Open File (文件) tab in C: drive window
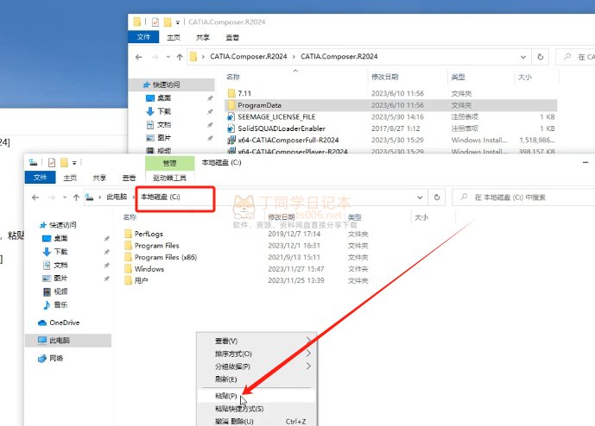The height and width of the screenshot is (426, 595). 40,178
